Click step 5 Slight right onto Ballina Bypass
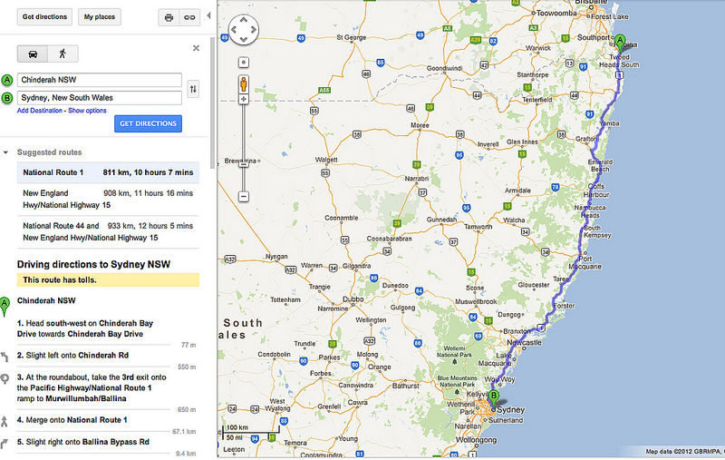 (83, 442)
